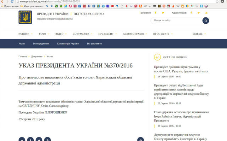Image resolution: width=227 pixels, height=141 pixels.
Task: Expand the Відео dropdown arrow
Action: 66,34
